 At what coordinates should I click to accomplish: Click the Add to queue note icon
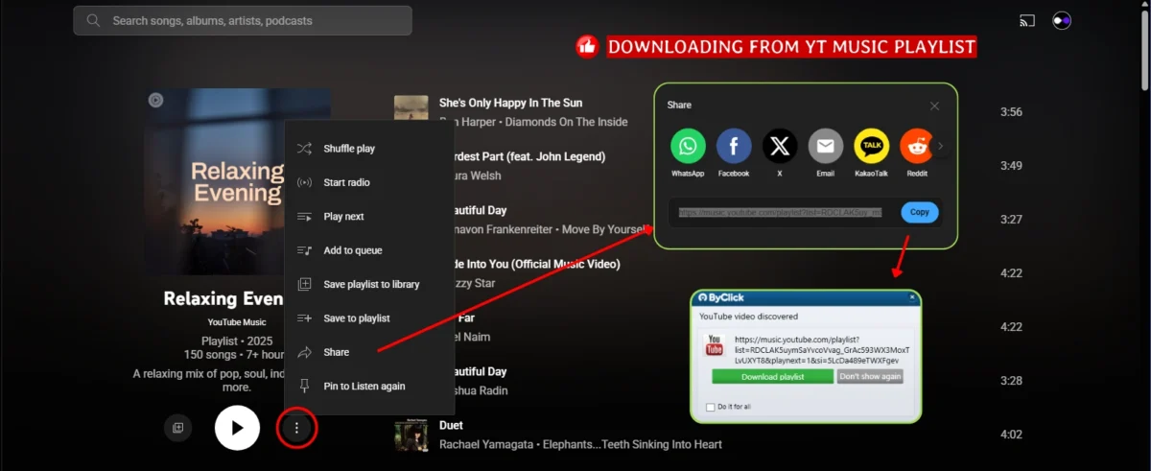pos(304,250)
